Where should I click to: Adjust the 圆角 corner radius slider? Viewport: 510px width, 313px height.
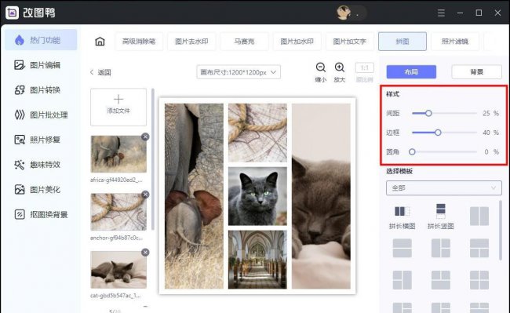[x=412, y=151]
